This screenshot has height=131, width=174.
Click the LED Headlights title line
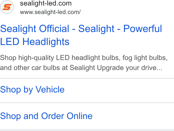coord(35,41)
